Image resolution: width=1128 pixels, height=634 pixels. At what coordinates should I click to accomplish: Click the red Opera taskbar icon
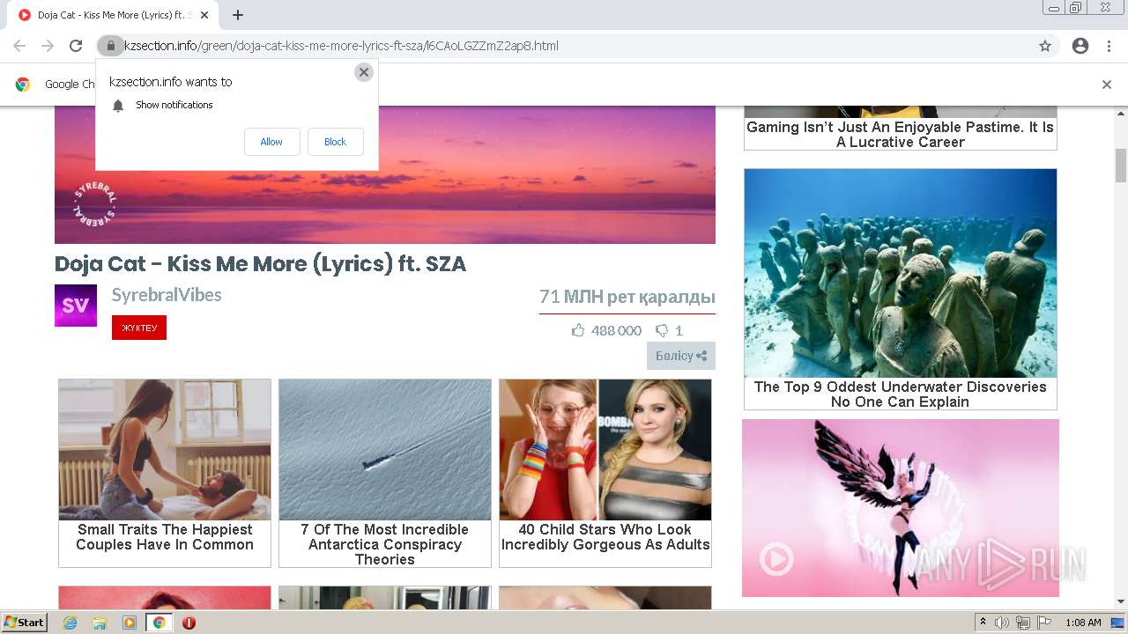189,623
